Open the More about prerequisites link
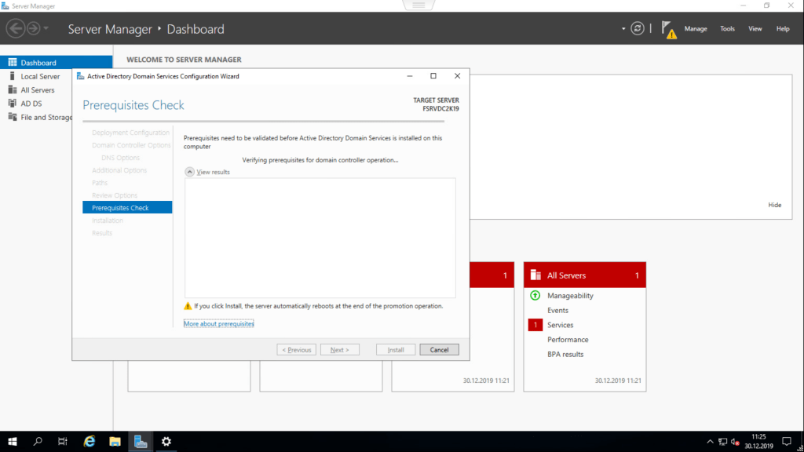This screenshot has height=452, width=804. 218,323
